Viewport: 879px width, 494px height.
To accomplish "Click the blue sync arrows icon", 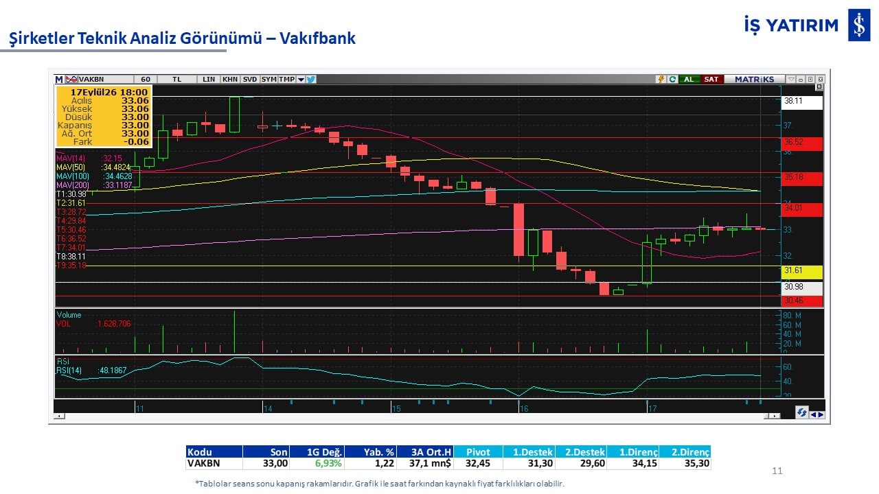I will [802, 412].
